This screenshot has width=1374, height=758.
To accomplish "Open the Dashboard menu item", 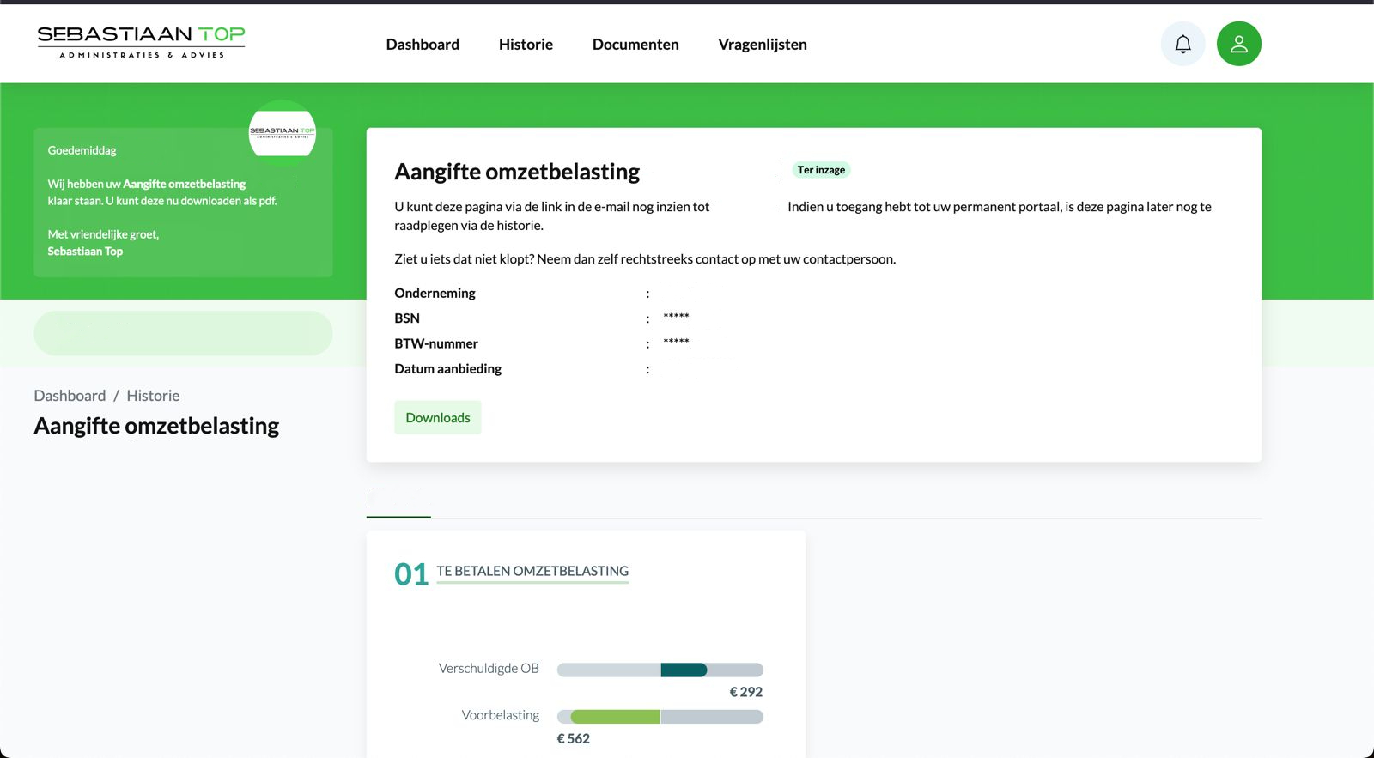I will [423, 45].
